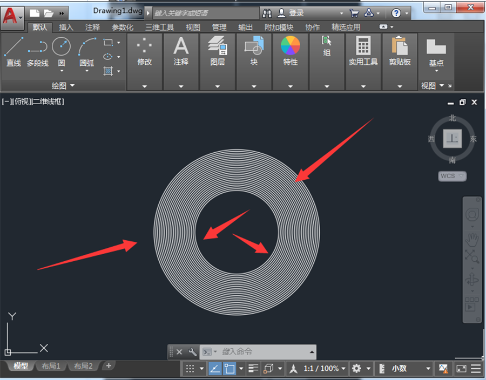
Task: Select the Line (直线) tool
Action: 13,52
